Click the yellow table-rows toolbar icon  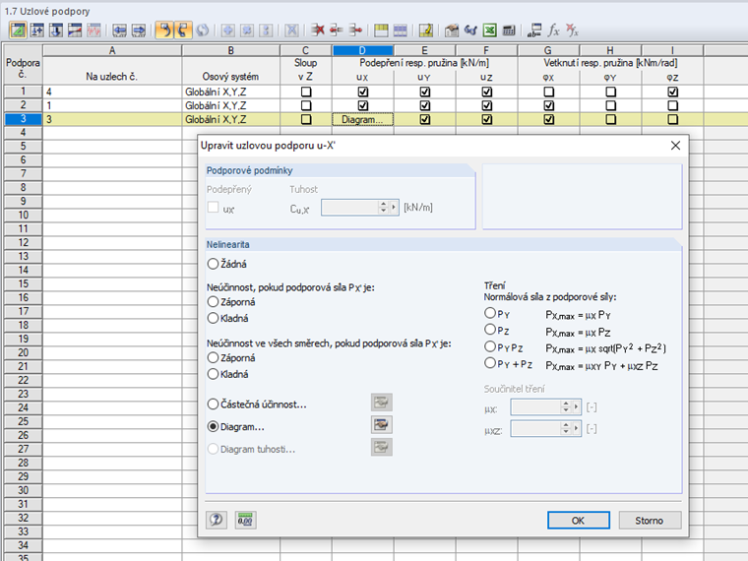(x=381, y=31)
